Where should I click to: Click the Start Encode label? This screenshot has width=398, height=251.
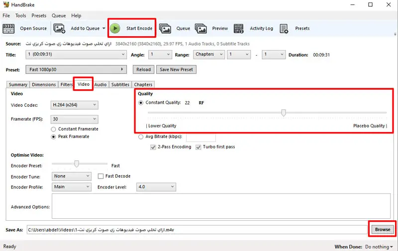tap(139, 28)
